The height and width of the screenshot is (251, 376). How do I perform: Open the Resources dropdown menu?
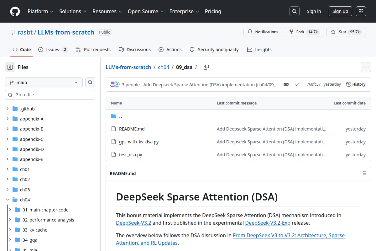pyautogui.click(x=107, y=11)
